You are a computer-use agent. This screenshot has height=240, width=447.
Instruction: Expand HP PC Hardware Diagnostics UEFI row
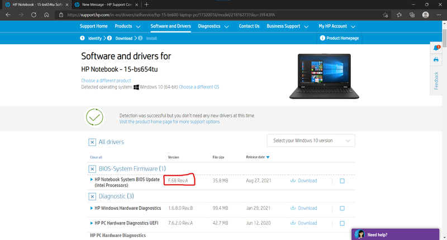91,223
